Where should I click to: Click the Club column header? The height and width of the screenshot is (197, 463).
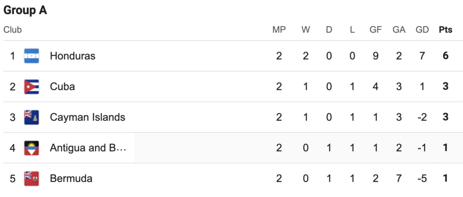click(13, 30)
